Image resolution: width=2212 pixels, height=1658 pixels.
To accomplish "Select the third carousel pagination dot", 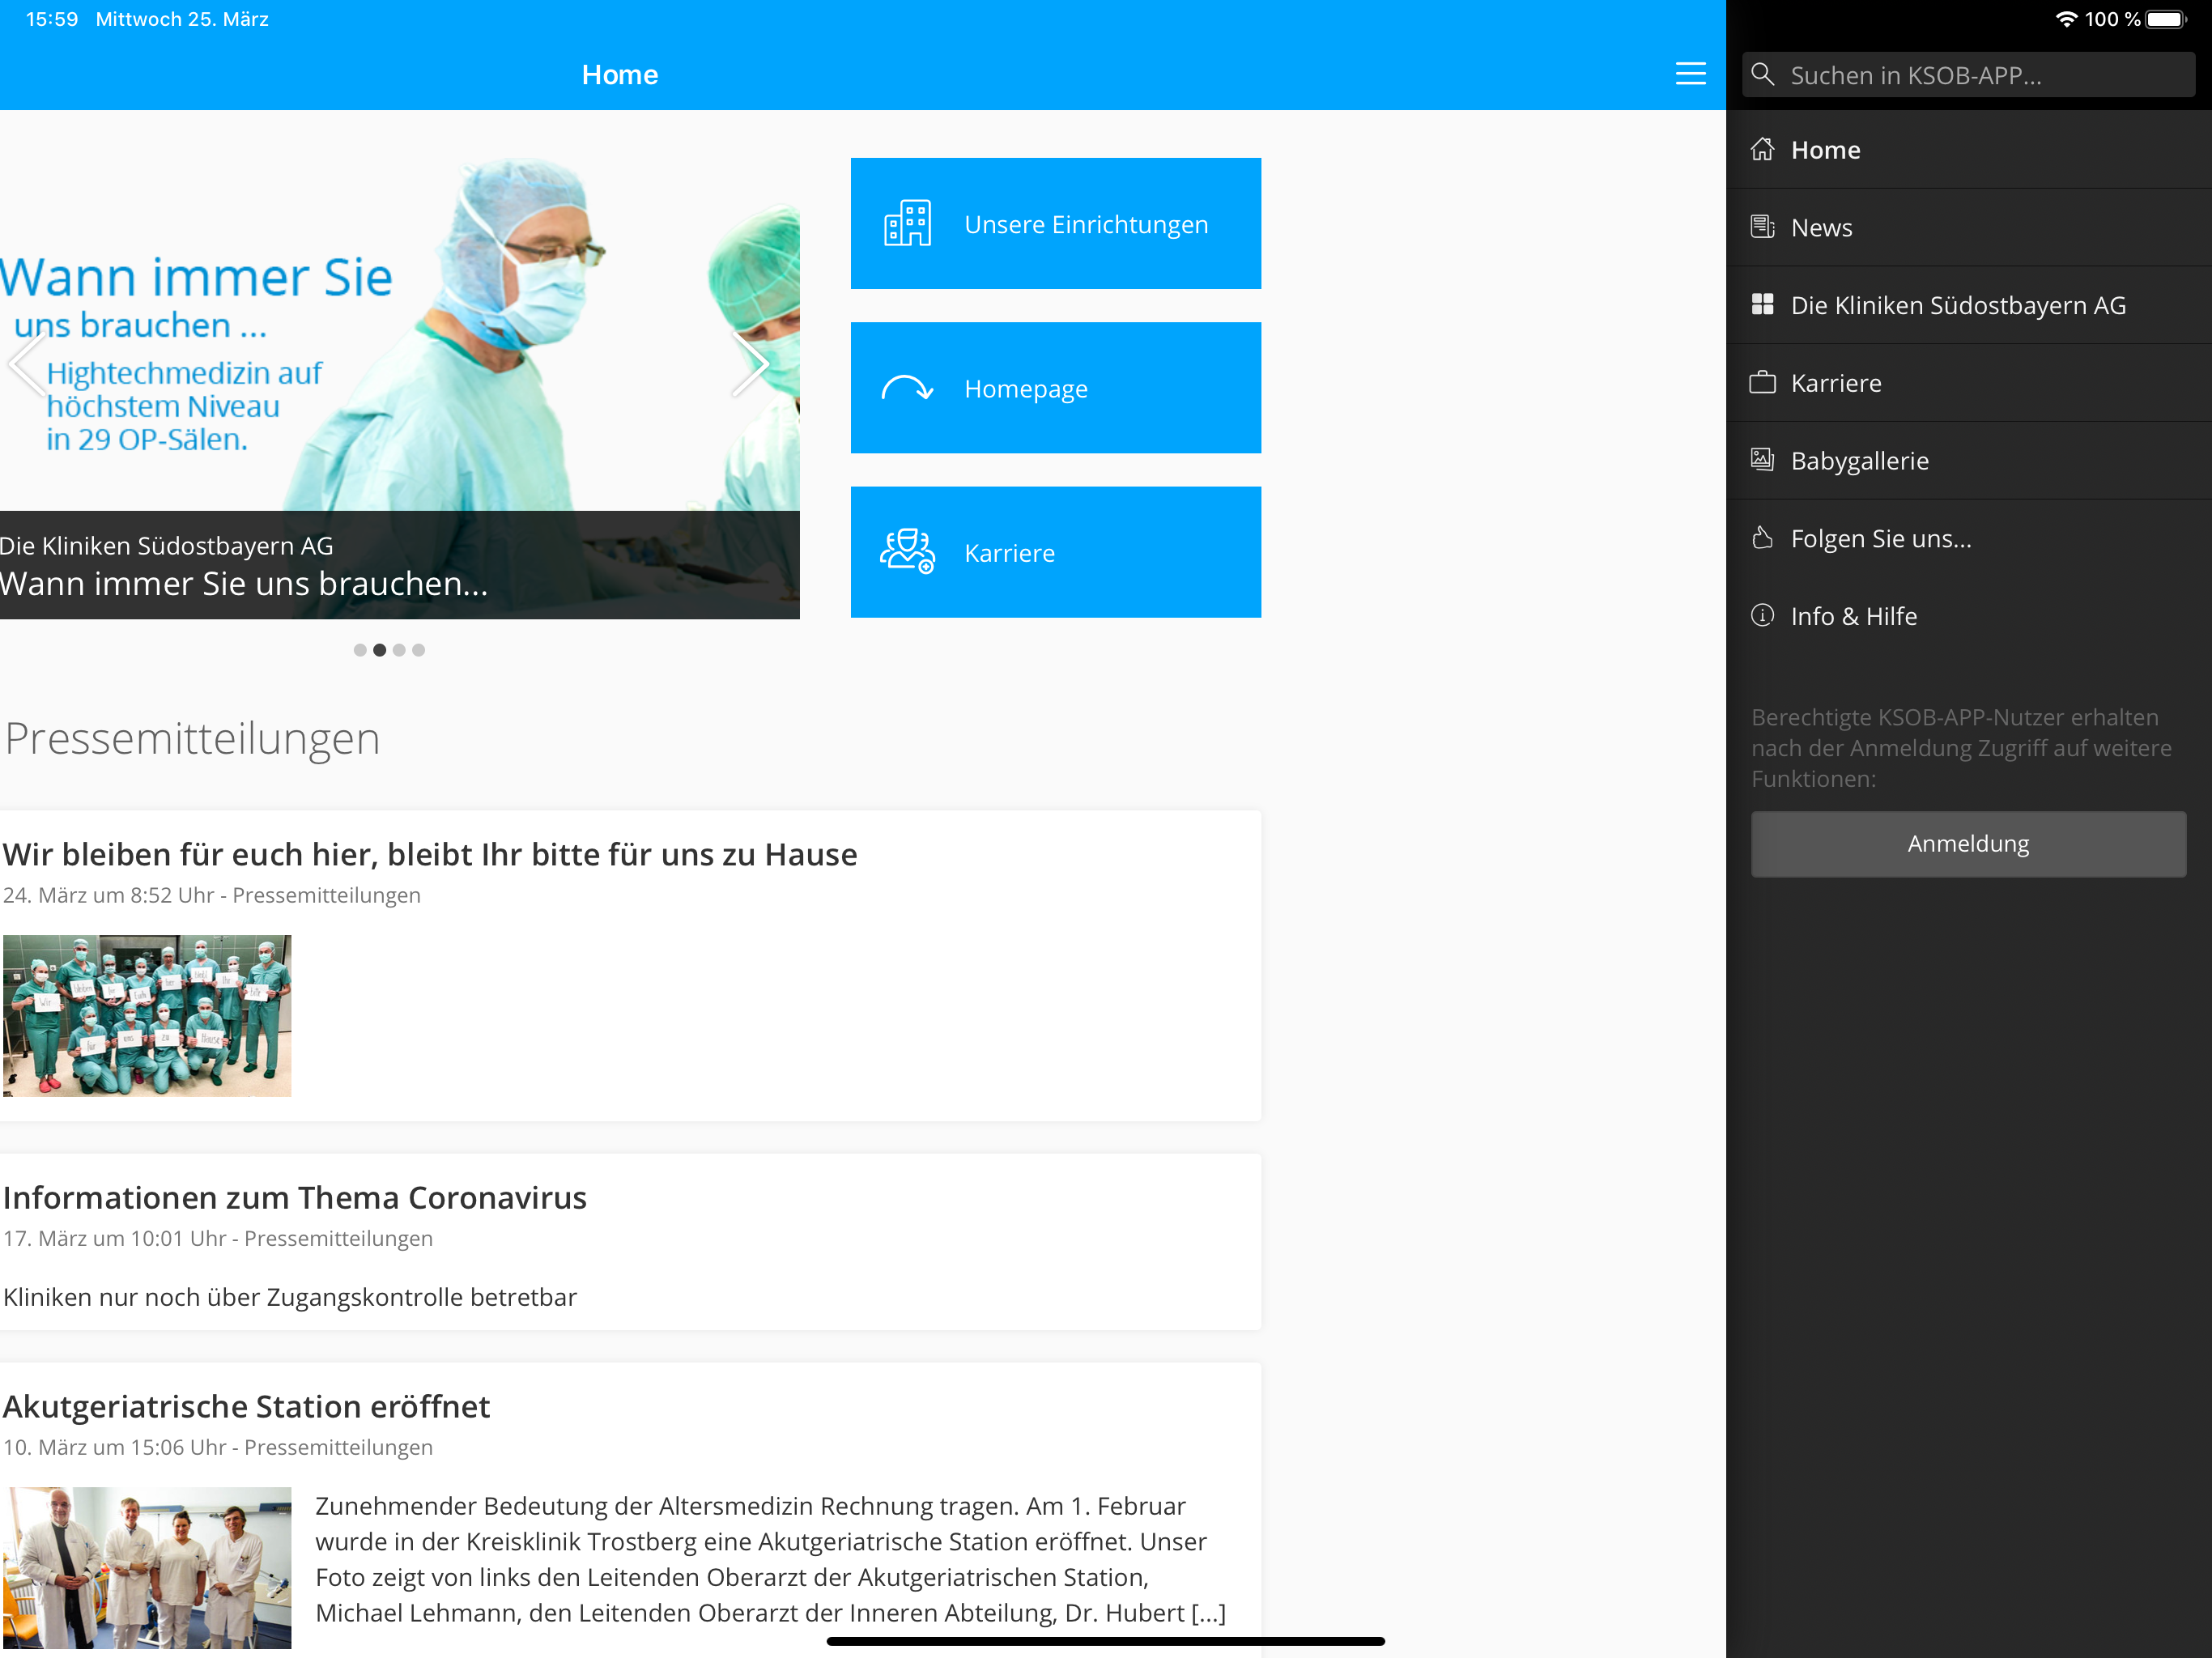I will coord(399,650).
